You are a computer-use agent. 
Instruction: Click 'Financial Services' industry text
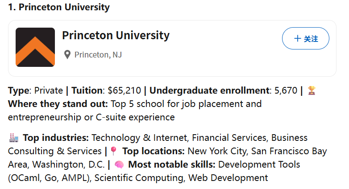(229, 138)
